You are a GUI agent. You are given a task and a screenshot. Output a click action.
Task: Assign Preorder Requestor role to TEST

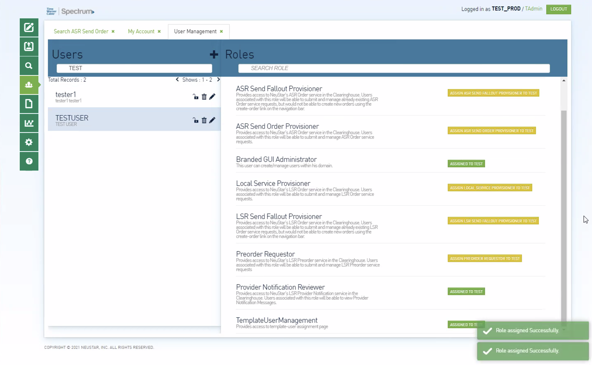coord(484,258)
